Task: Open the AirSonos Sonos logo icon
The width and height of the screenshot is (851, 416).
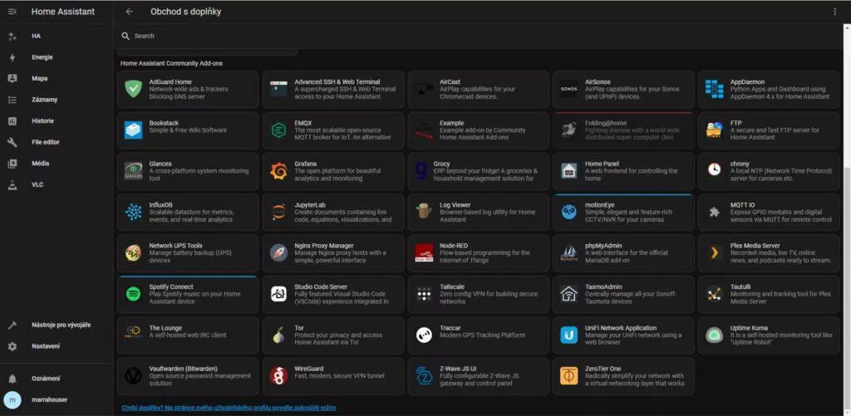Action: pyautogui.click(x=568, y=89)
